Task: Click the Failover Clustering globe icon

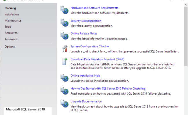Action: point(64,91)
